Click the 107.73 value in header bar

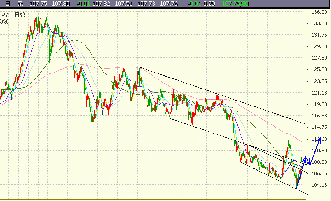coord(146,4)
